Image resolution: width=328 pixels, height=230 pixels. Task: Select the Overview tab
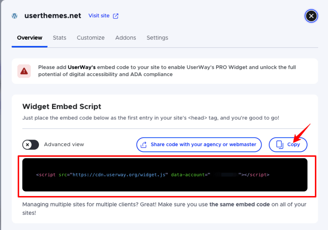tap(30, 38)
